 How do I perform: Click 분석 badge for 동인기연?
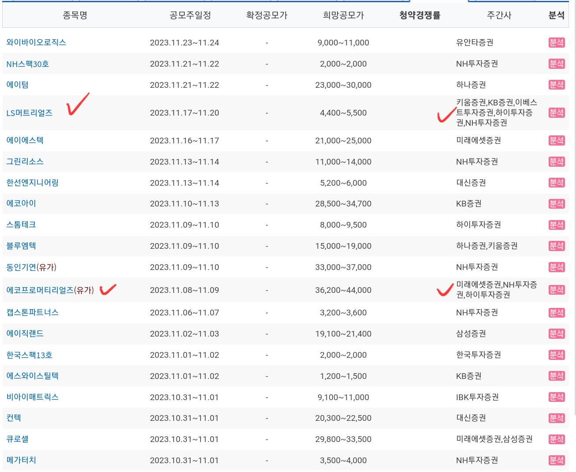(557, 267)
